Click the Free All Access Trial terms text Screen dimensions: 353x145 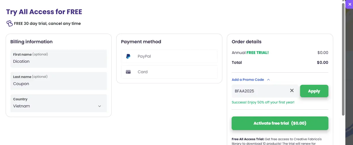tap(277, 141)
